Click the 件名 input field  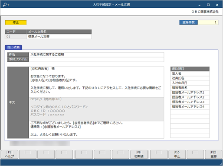[x=96, y=54]
